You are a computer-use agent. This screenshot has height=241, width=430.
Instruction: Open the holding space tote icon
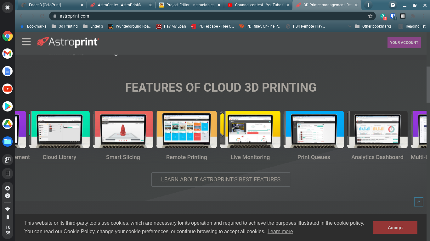(8, 160)
